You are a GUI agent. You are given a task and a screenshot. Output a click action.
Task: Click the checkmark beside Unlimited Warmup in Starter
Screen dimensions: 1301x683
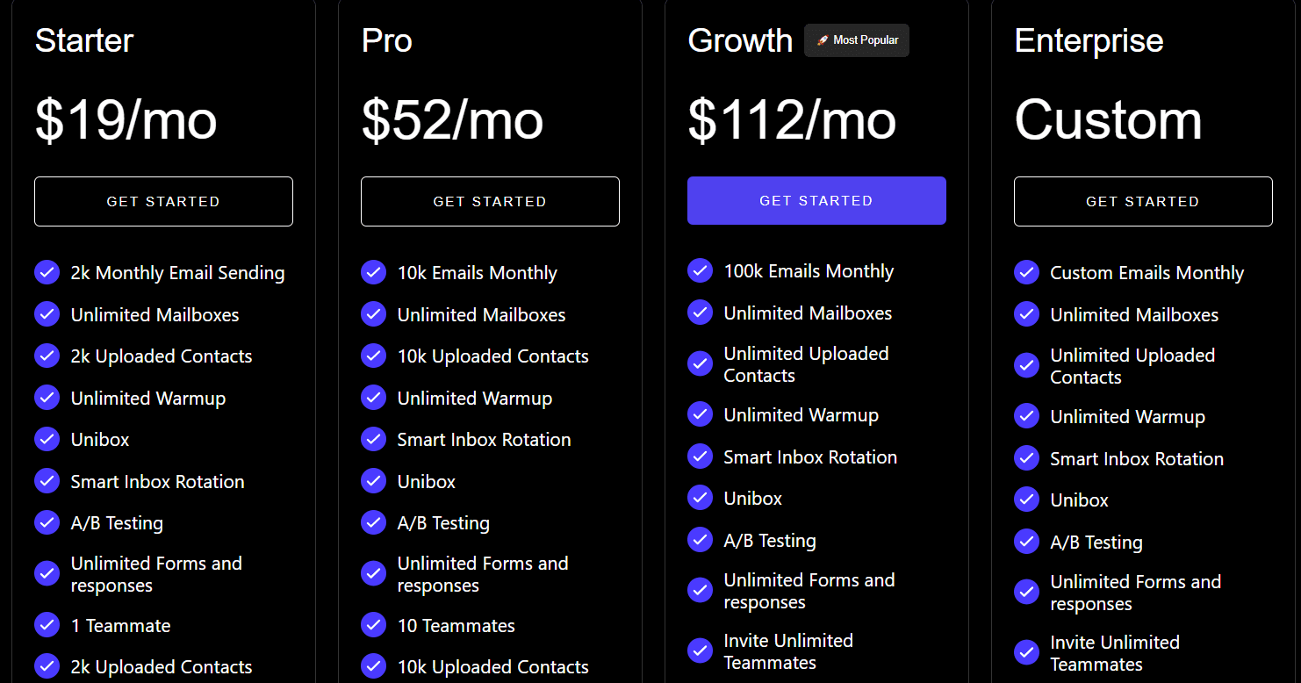point(47,398)
